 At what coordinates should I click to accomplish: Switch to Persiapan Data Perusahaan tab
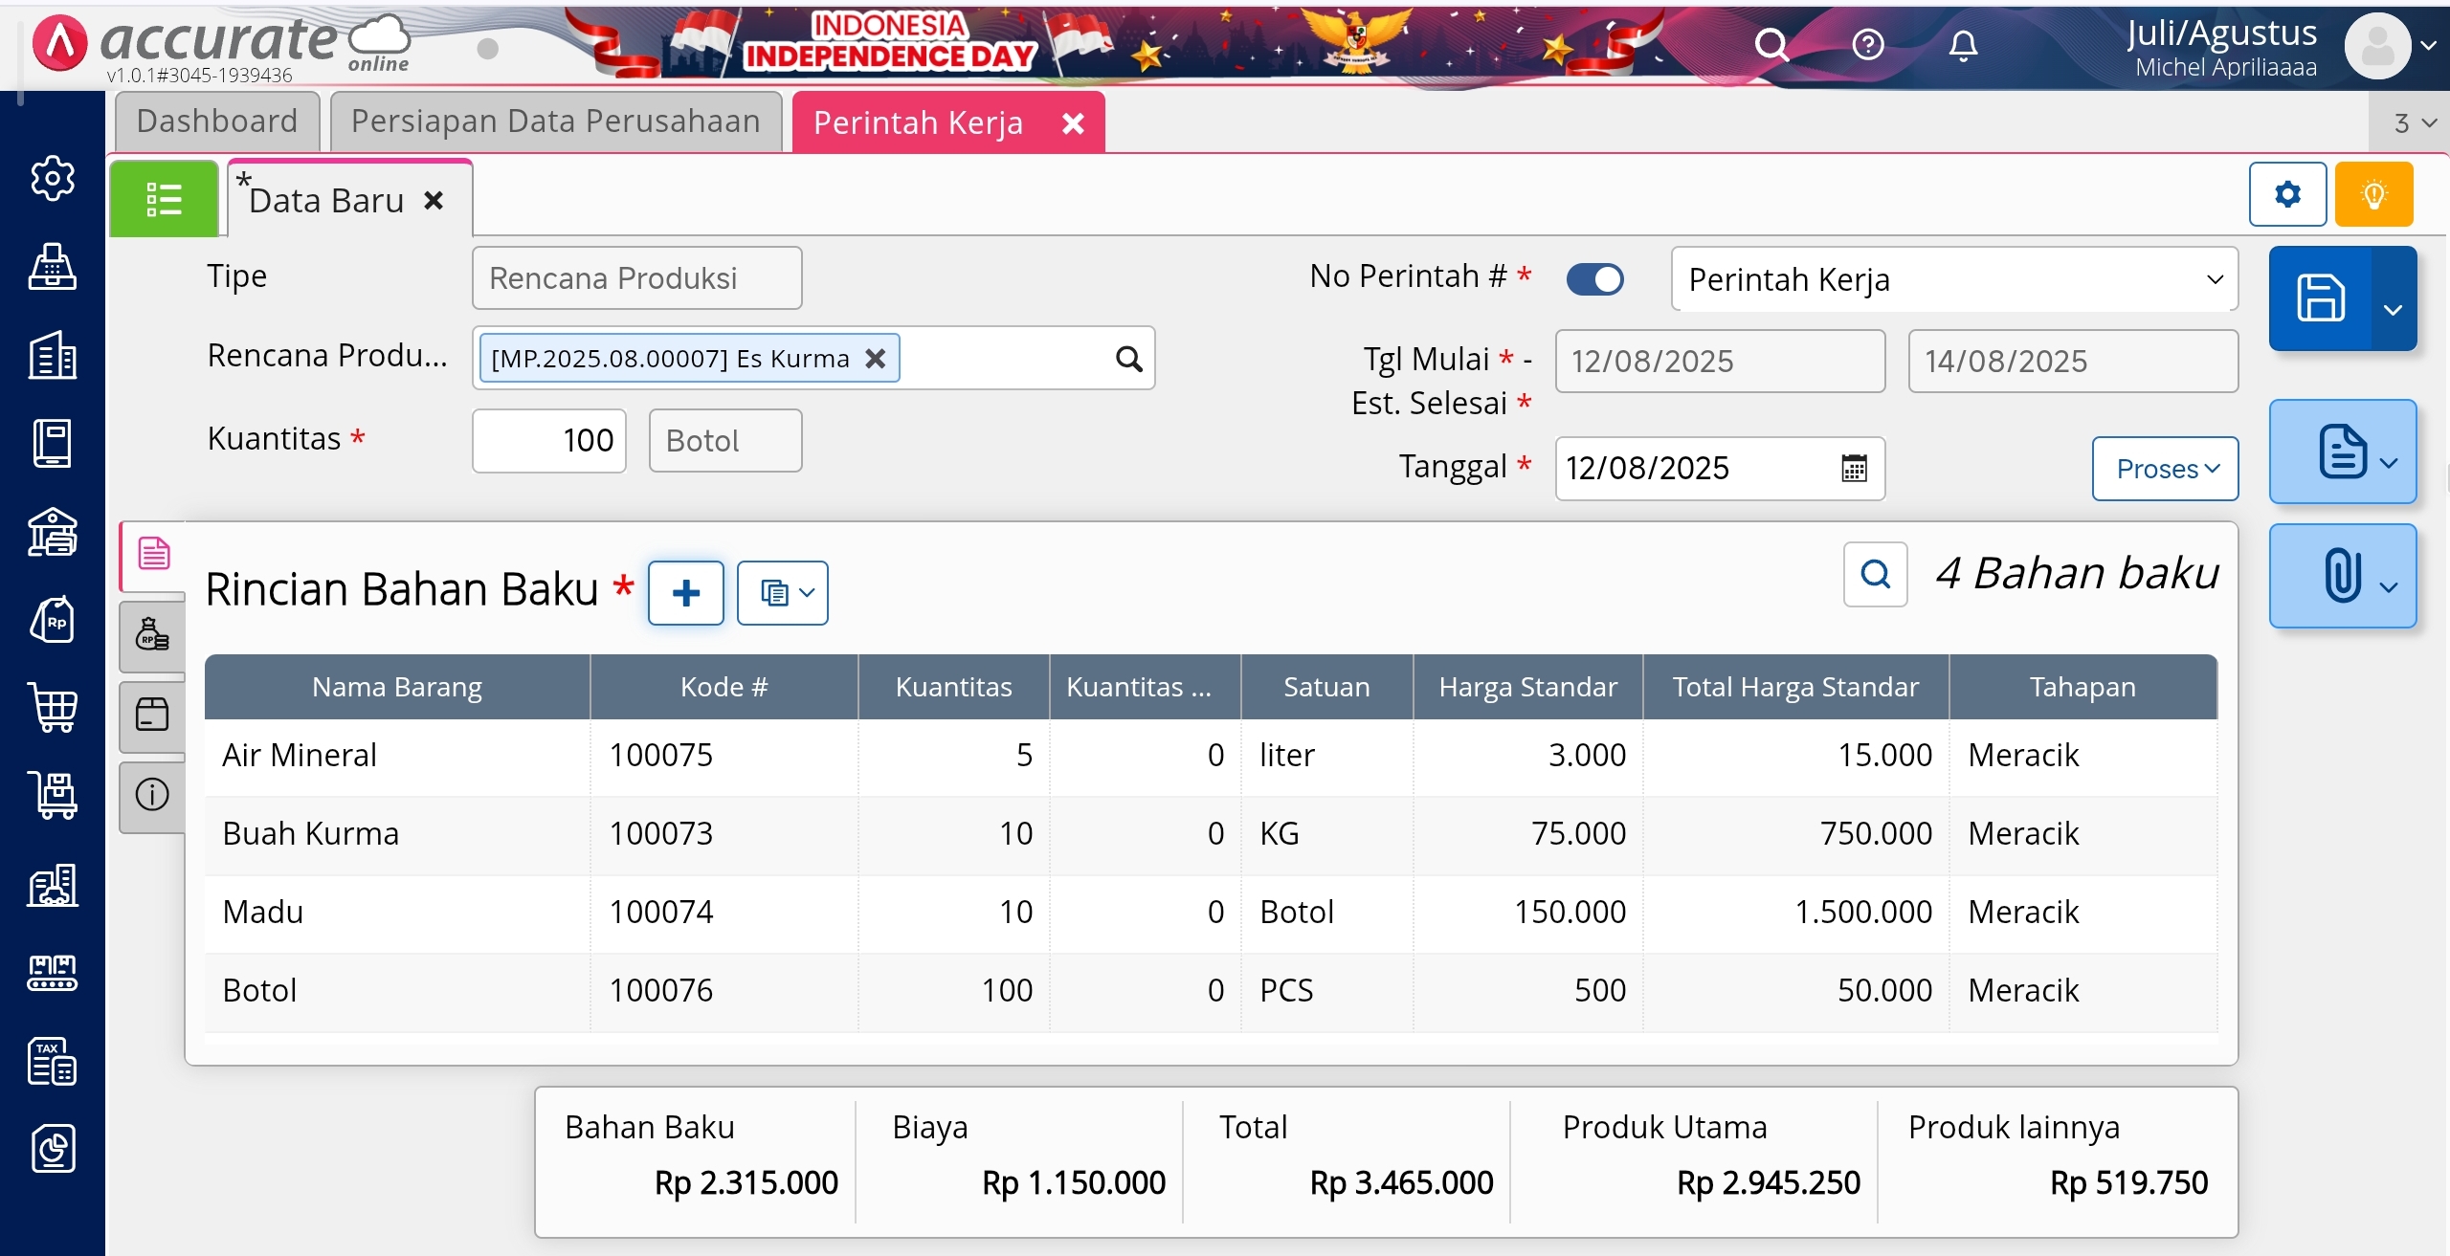(555, 121)
